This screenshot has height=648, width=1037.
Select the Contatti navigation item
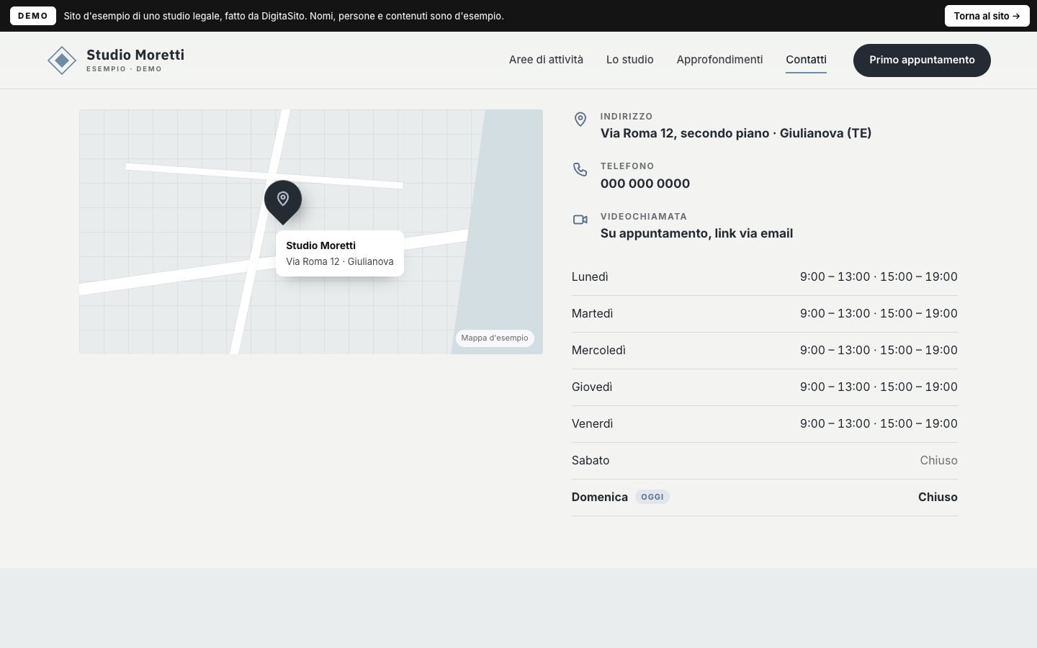(806, 60)
